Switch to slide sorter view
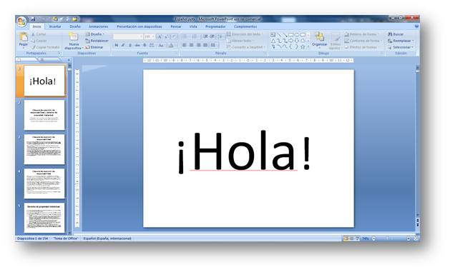450x272 pixels. [351, 238]
